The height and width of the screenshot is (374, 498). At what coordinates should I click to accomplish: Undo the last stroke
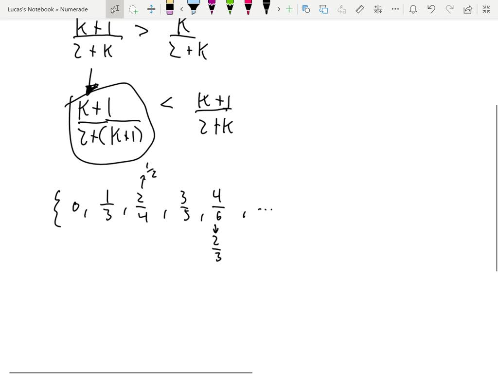[432, 9]
